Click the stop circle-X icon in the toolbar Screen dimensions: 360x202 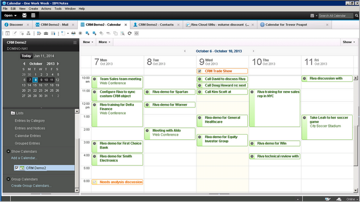(80, 33)
